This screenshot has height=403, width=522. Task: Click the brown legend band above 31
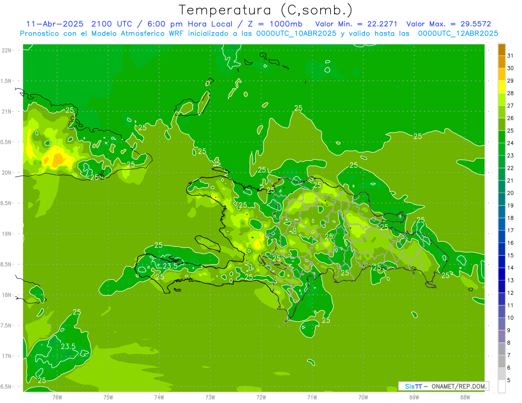pos(502,50)
